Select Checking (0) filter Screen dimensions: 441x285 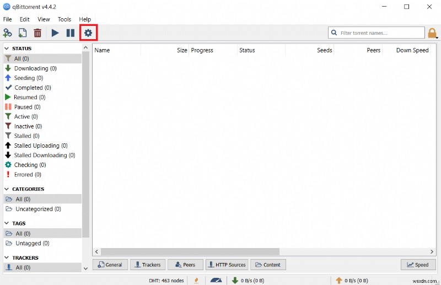42,165
